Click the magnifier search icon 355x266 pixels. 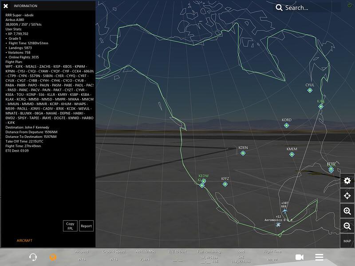click(x=279, y=8)
